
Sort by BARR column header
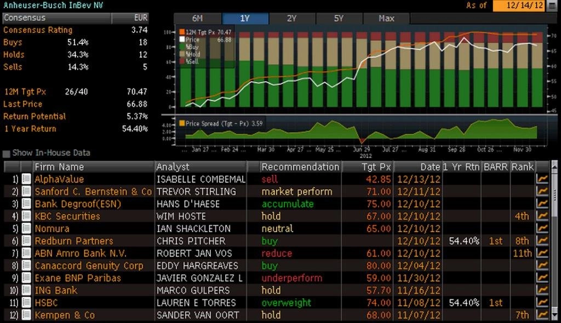495,167
